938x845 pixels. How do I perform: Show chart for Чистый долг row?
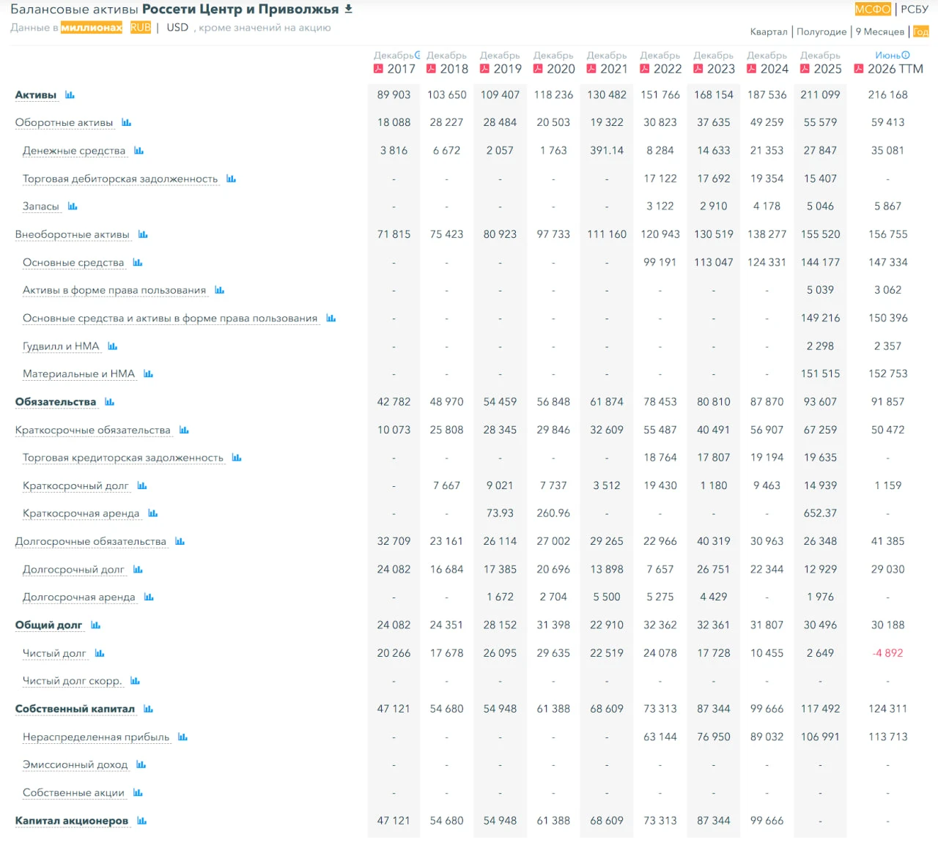point(100,653)
